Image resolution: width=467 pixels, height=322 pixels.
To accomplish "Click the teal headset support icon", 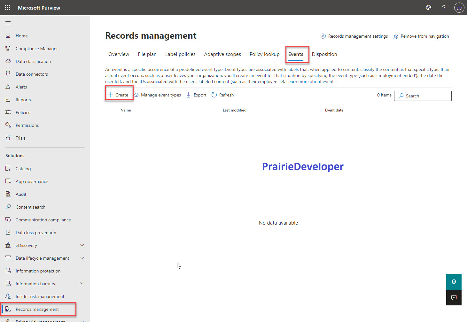I will click(454, 282).
